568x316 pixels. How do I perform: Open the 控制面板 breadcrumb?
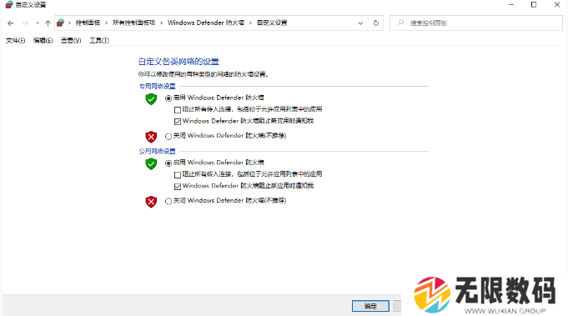tap(88, 23)
